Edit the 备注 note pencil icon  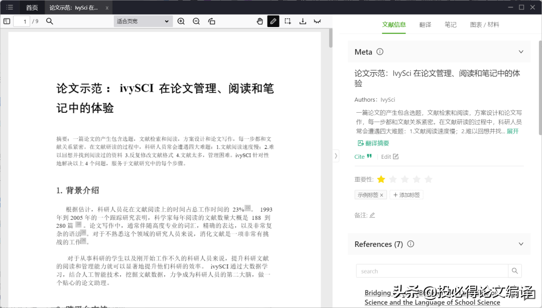[372, 215]
